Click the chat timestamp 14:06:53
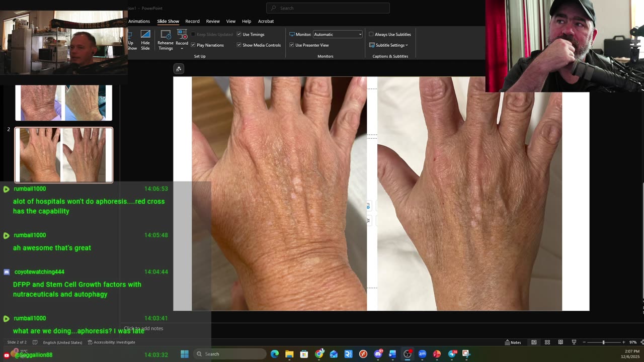 click(x=156, y=189)
